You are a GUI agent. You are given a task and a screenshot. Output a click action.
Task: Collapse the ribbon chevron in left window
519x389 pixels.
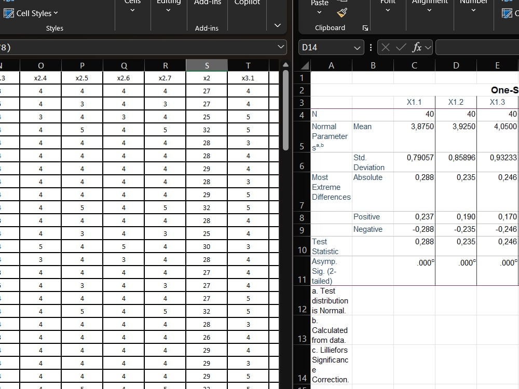(278, 25)
